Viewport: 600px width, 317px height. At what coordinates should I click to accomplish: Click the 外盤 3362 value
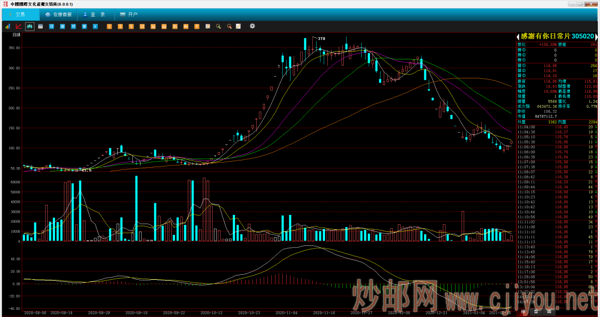[553, 122]
